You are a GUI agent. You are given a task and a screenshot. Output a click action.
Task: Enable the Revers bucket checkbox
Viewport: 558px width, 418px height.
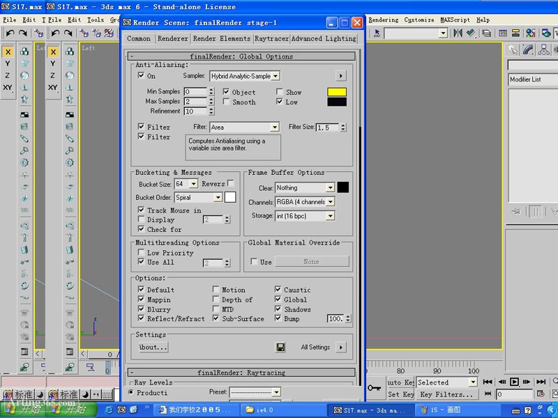(231, 183)
